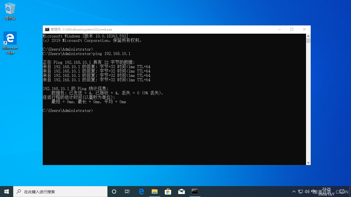
Task: Click the 'Ping 统计信息' line
Action: (76, 89)
